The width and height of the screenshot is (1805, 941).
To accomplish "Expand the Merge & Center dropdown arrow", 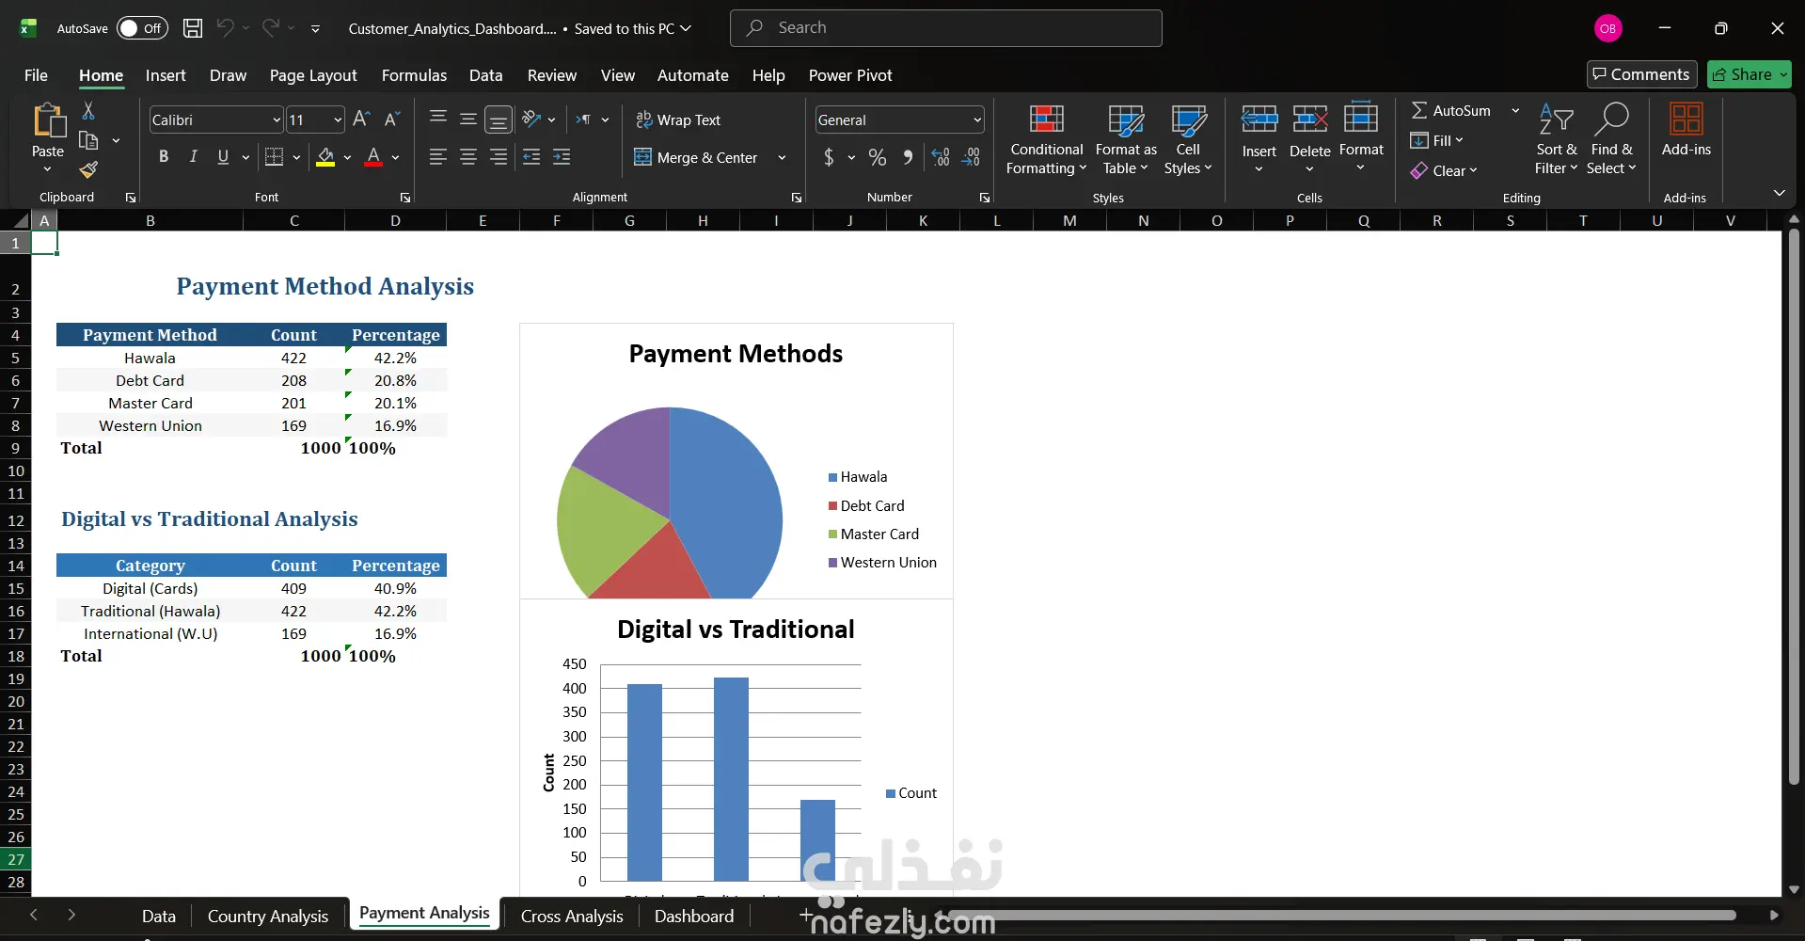I will tap(782, 158).
